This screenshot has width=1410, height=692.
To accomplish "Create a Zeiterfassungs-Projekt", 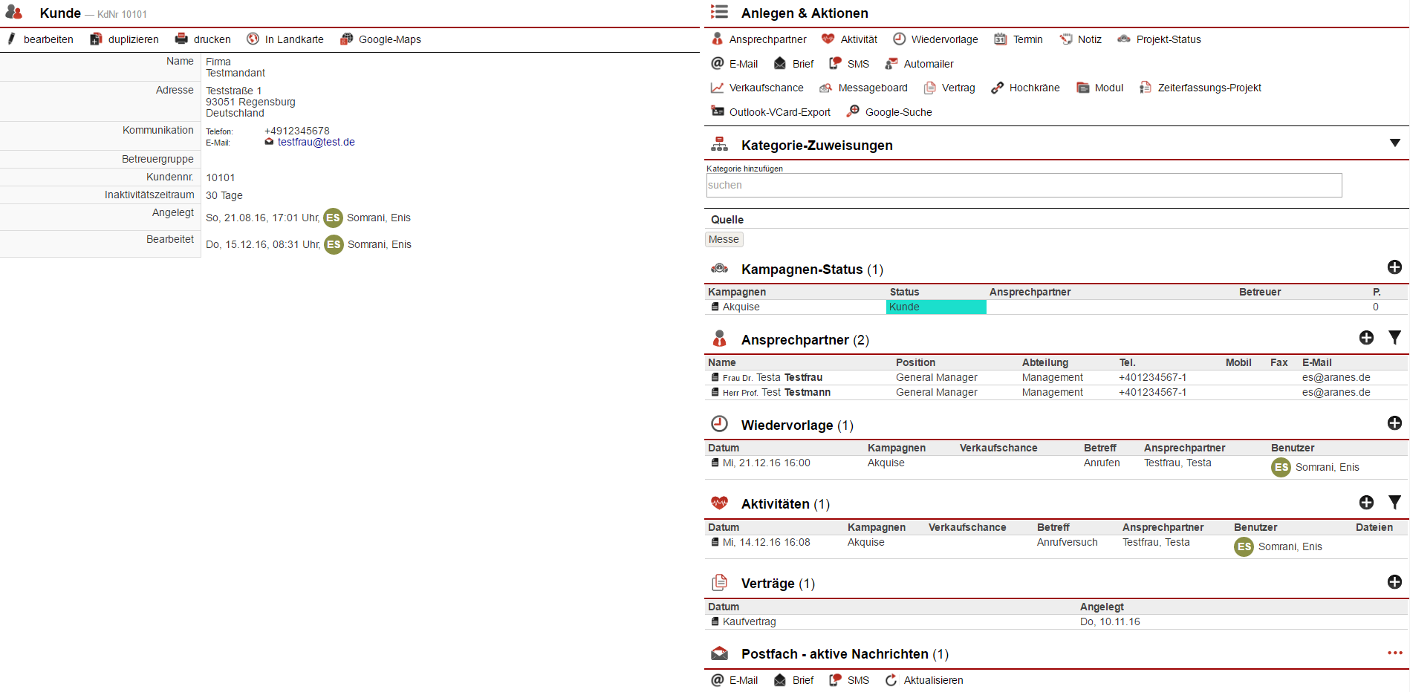I will [x=1201, y=88].
